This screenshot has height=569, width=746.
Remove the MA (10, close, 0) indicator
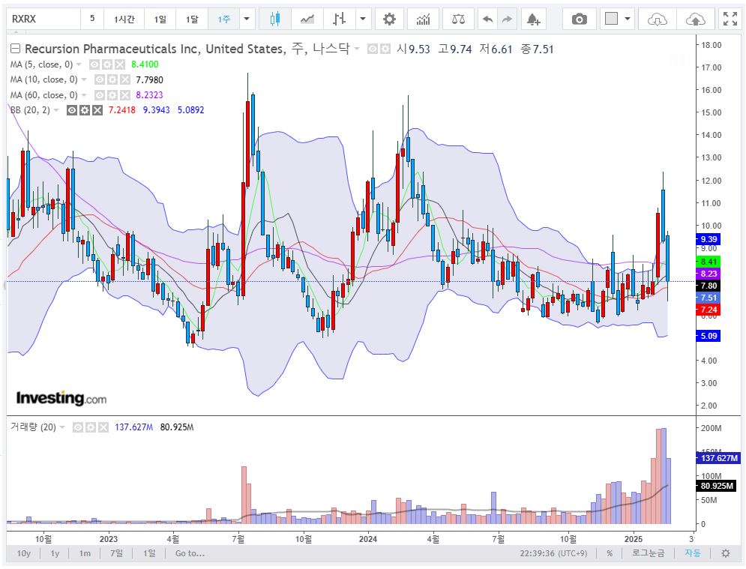(124, 79)
